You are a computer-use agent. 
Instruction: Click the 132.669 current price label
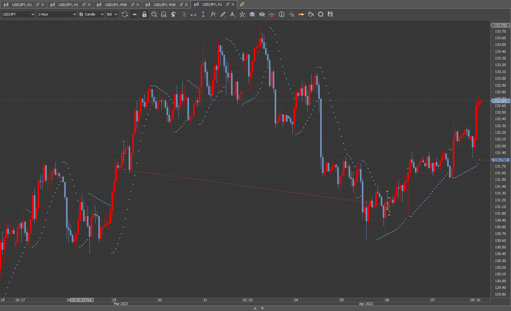tap(500, 101)
